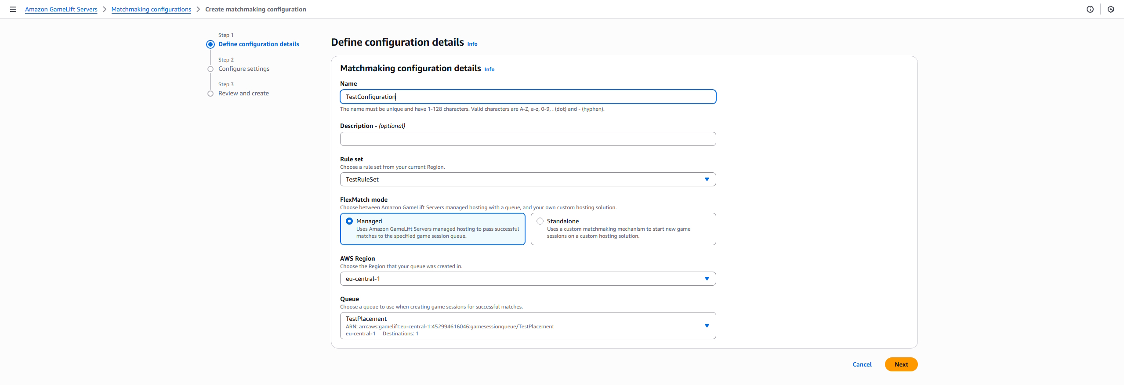The height and width of the screenshot is (385, 1124).
Task: Click the hexagon settings icon at top right
Action: [x=1110, y=9]
